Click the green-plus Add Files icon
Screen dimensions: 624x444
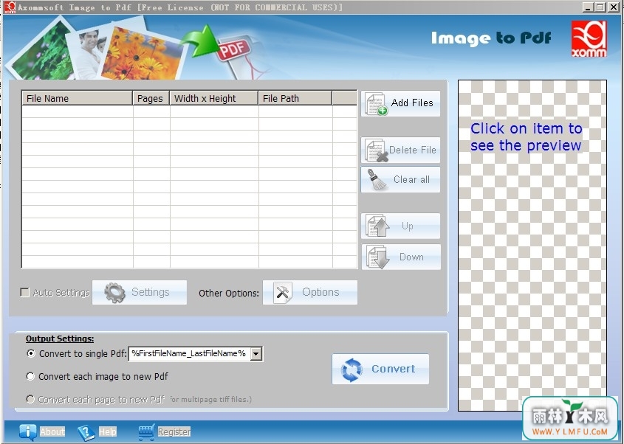coord(377,104)
